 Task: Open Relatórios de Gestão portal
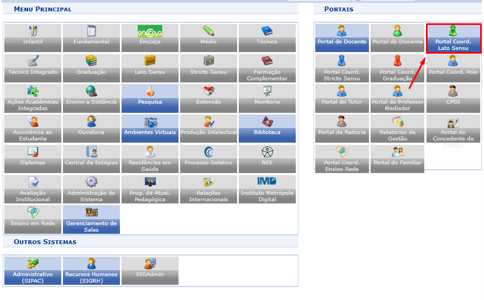(398, 129)
